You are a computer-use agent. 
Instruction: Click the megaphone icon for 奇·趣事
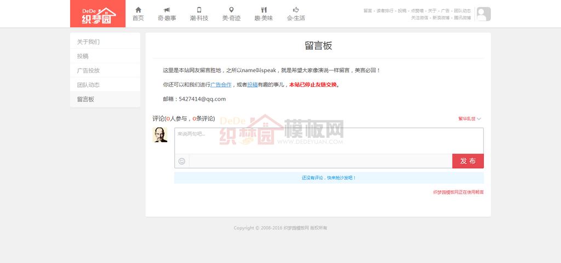pyautogui.click(x=167, y=10)
